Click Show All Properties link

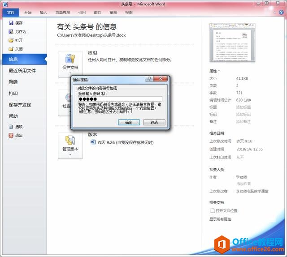click(x=220, y=219)
